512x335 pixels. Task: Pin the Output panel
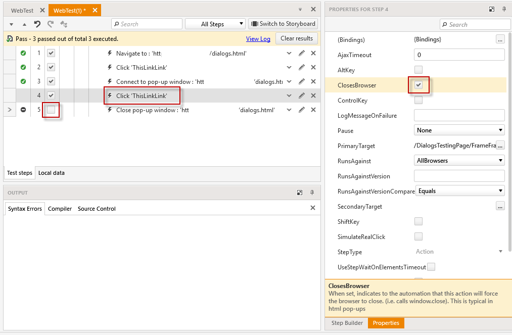(312, 193)
